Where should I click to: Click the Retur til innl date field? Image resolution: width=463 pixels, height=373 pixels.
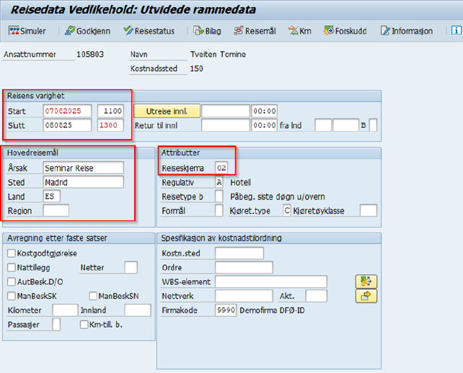[x=226, y=125]
